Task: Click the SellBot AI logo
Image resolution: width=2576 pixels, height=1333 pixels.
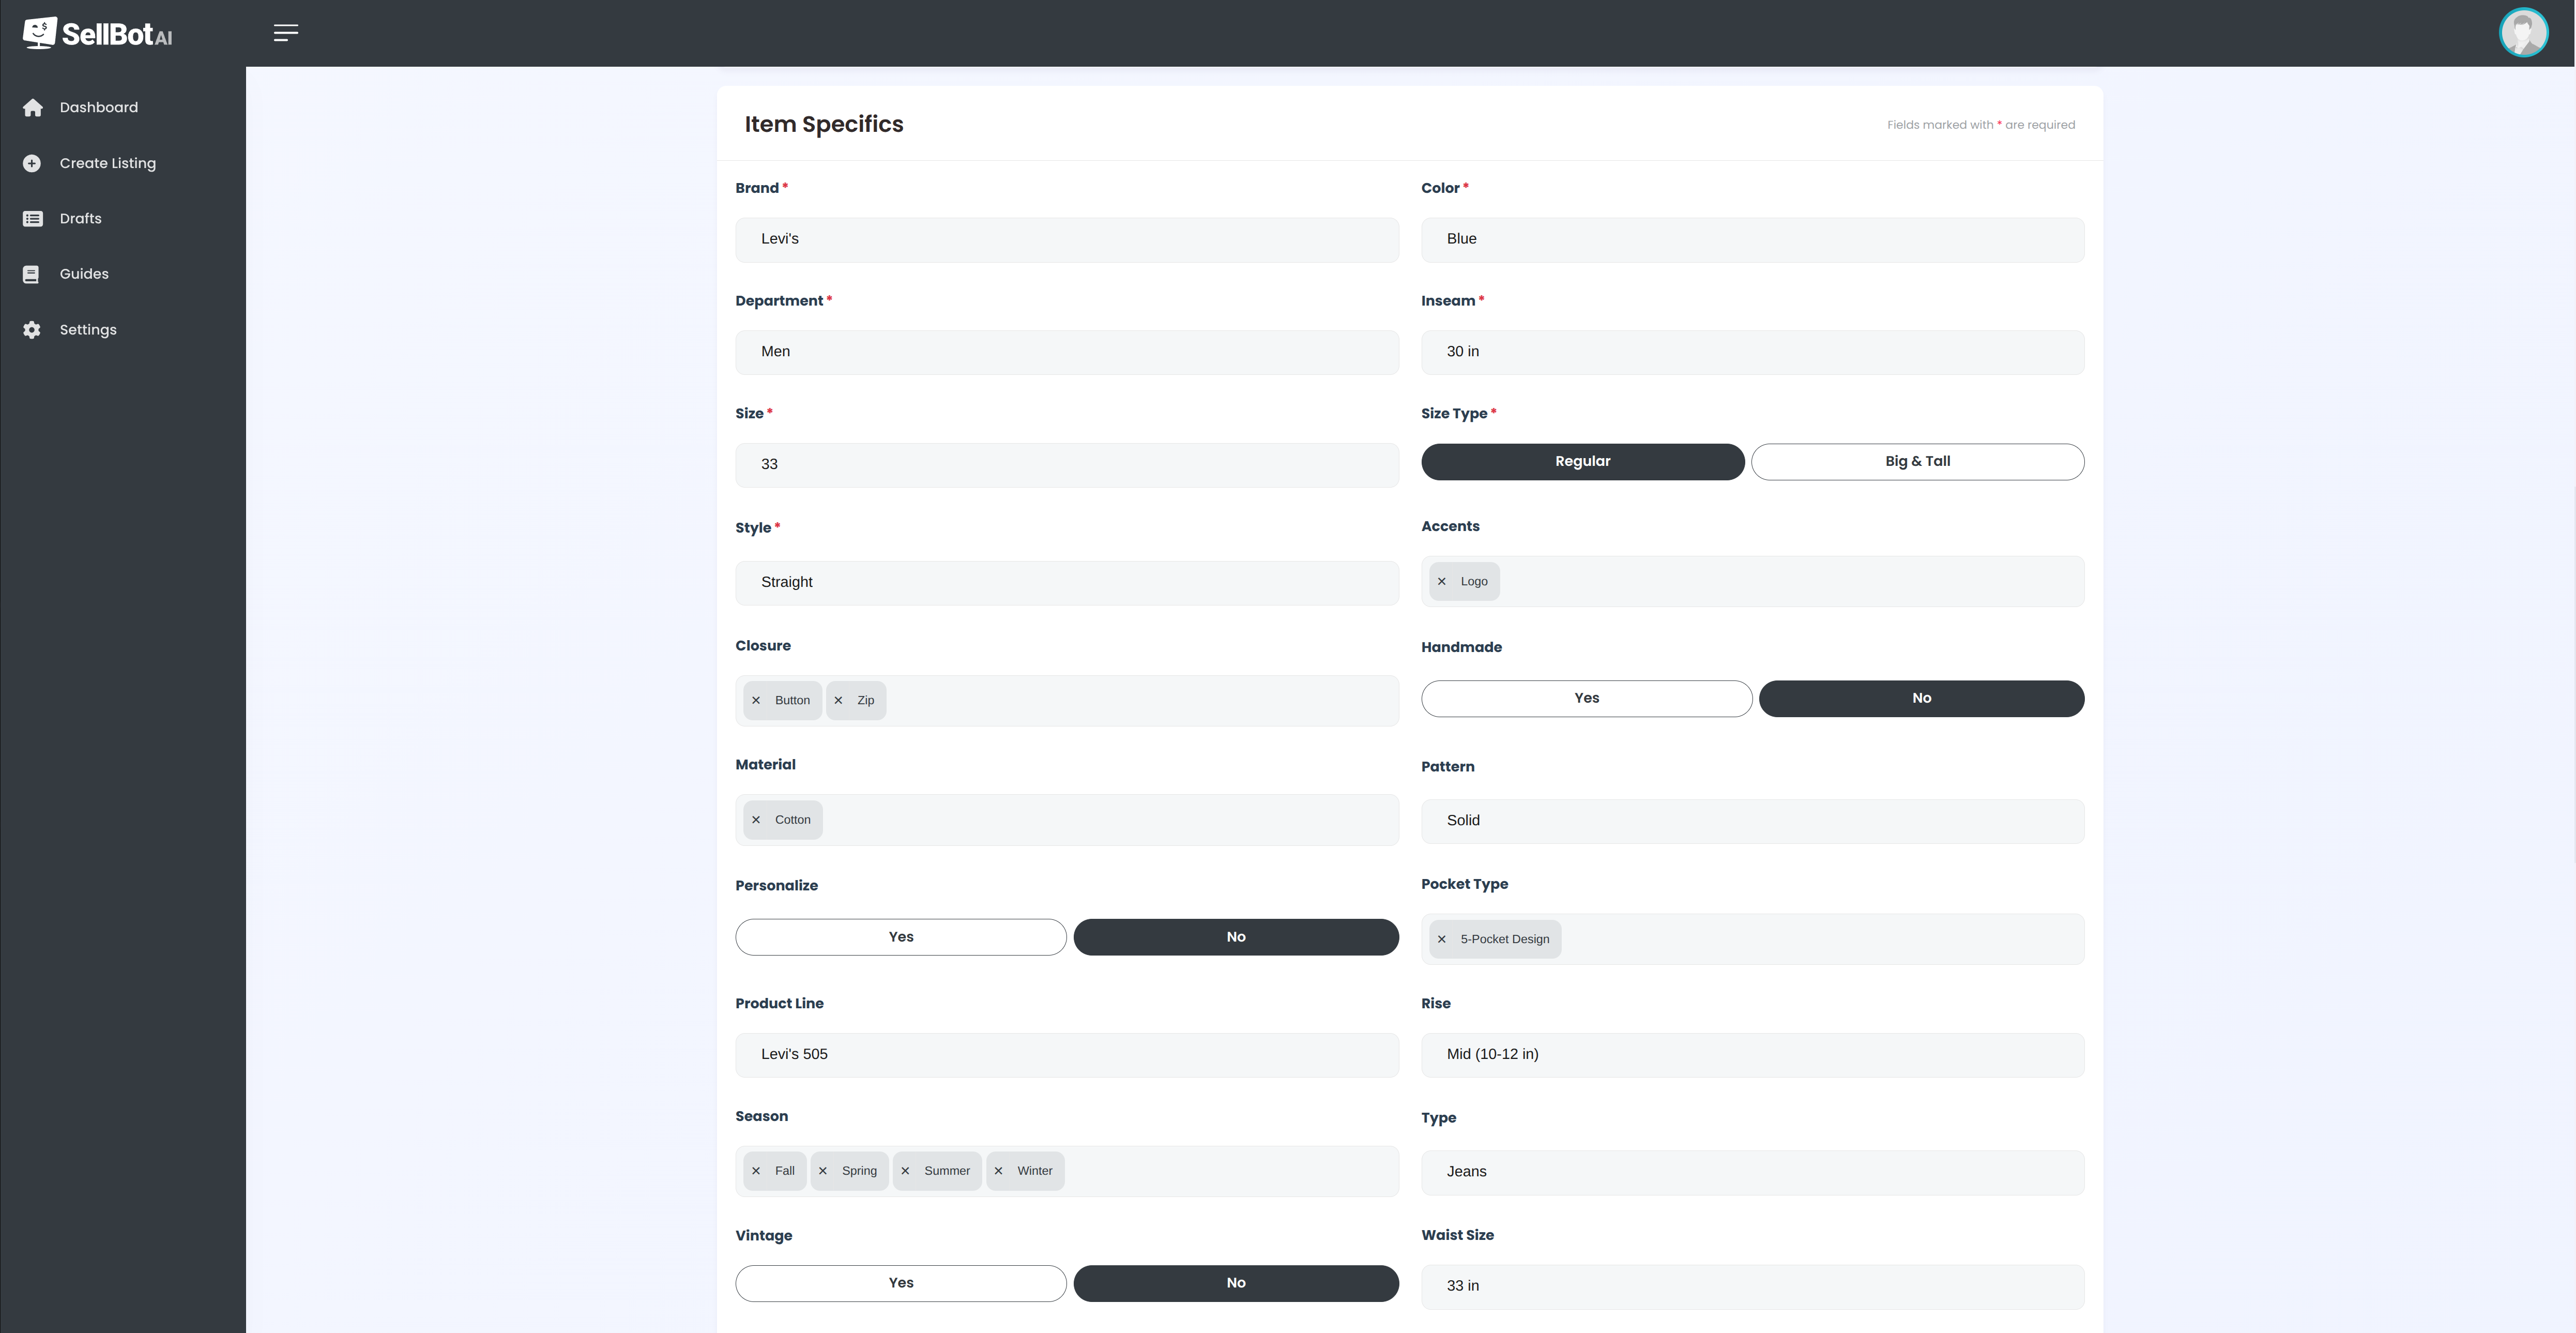Action: tap(97, 33)
